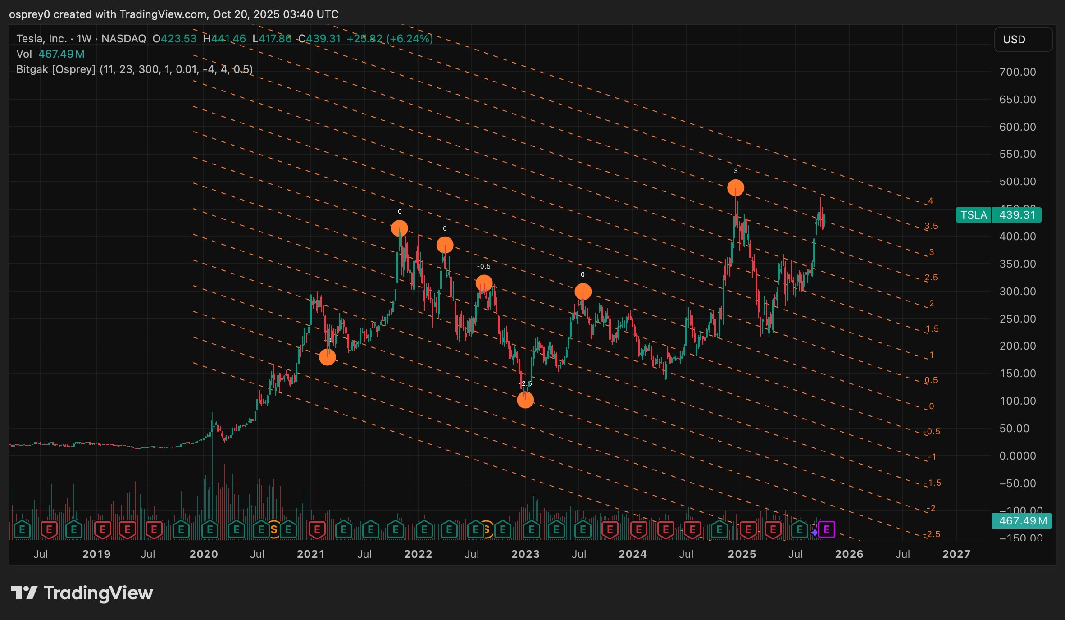The width and height of the screenshot is (1065, 620).
Task: Click the 700.00 price axis label
Action: (1018, 72)
